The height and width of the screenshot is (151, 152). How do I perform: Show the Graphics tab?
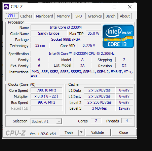[x=95, y=16]
